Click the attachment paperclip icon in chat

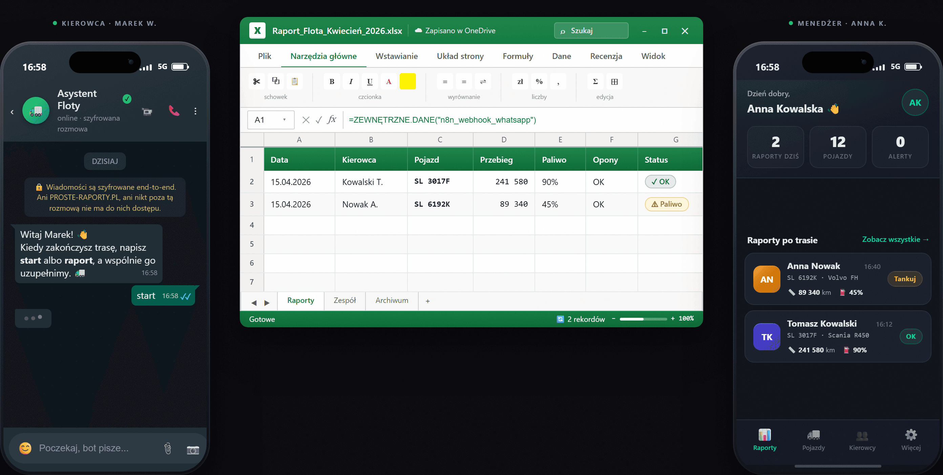tap(168, 448)
